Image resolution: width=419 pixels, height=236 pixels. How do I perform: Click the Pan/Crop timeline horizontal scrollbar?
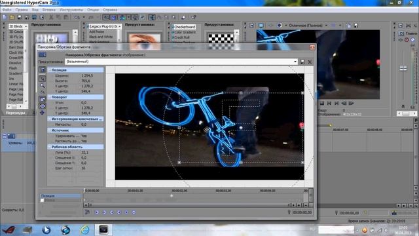coord(189,205)
